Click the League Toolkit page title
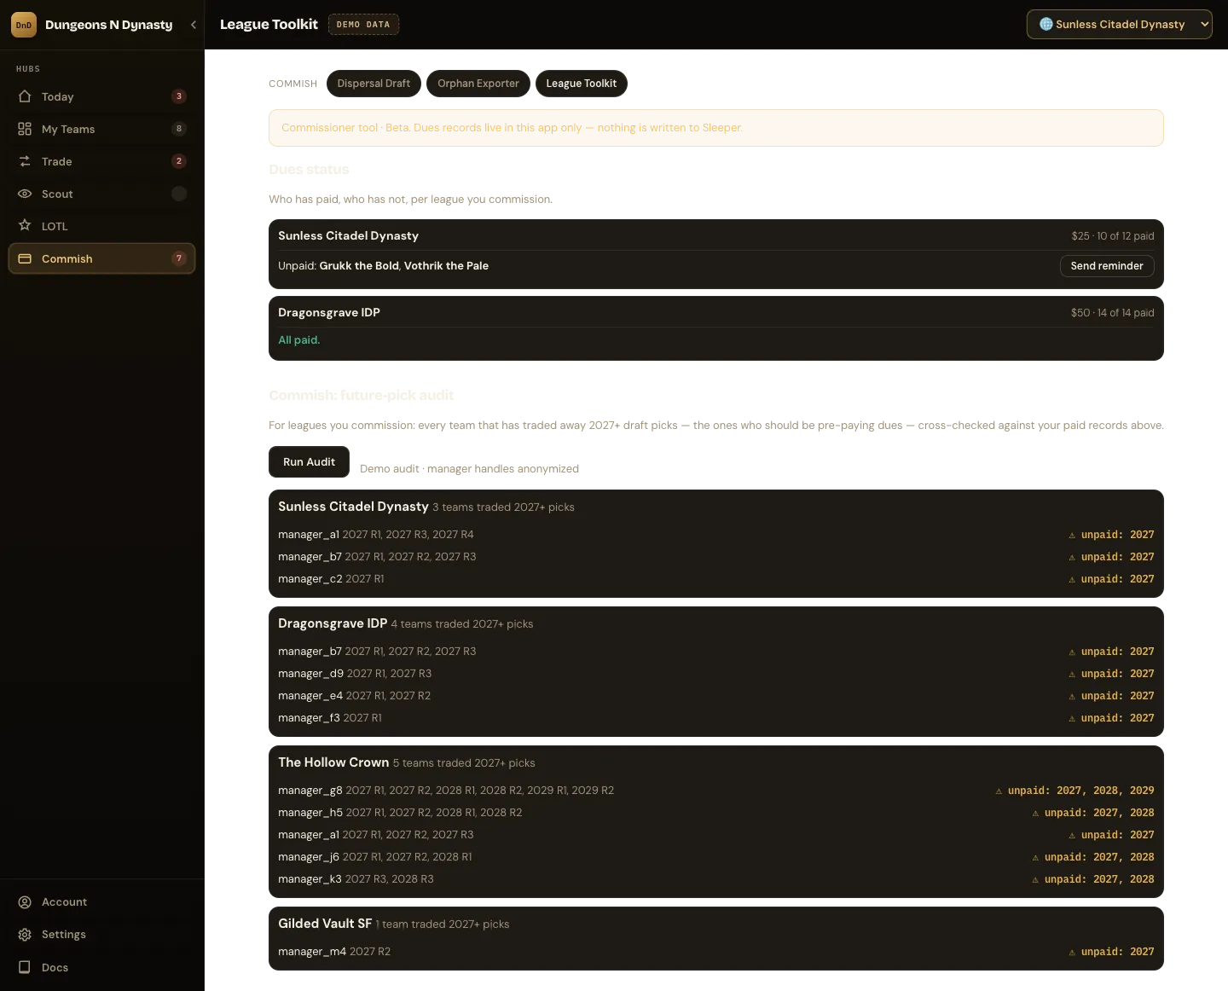Screen dimensions: 1228x991 [269, 25]
